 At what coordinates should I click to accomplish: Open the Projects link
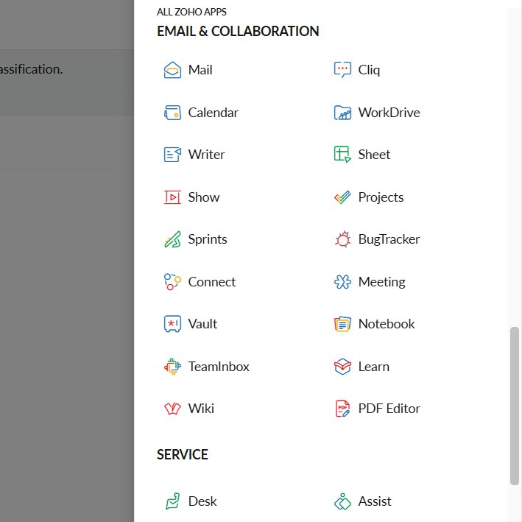[381, 197]
